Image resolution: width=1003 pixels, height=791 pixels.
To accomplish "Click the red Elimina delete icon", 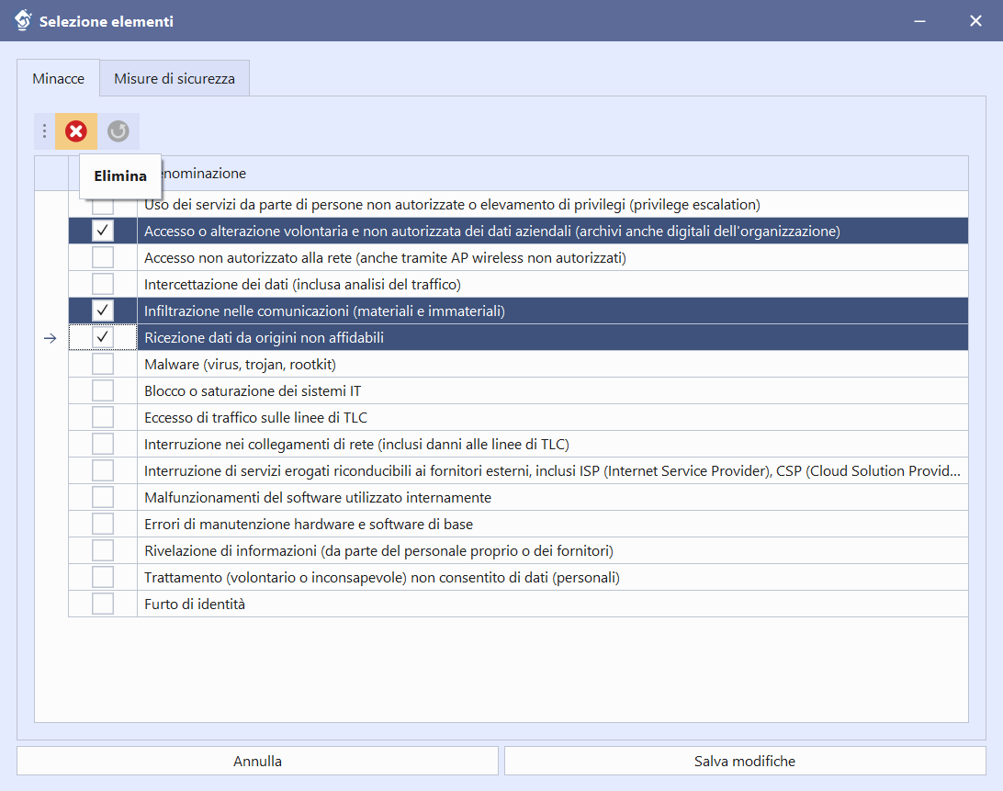I will (76, 131).
